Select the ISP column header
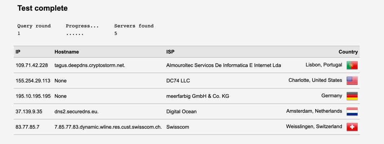Viewport: 384px width, 144px height. point(170,52)
